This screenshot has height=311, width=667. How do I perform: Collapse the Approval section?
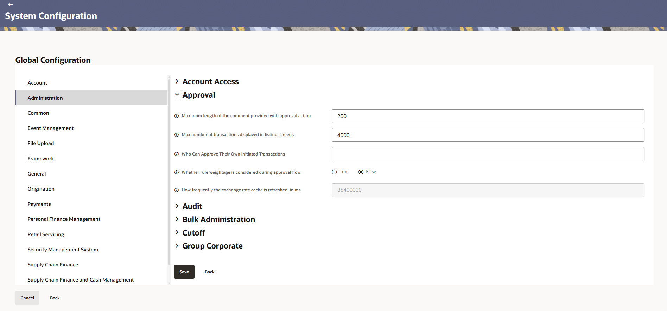177,95
